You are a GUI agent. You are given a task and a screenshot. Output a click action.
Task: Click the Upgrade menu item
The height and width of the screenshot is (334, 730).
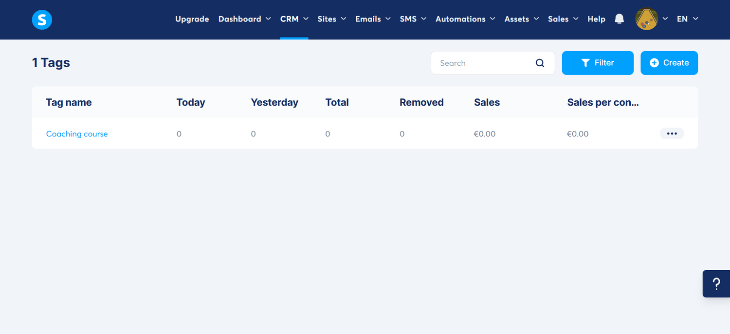192,19
